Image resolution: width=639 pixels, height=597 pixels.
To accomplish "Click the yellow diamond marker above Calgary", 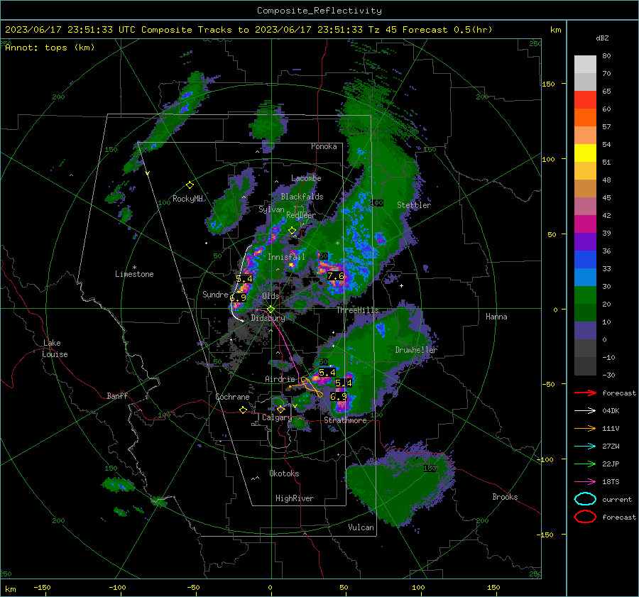I will [280, 409].
